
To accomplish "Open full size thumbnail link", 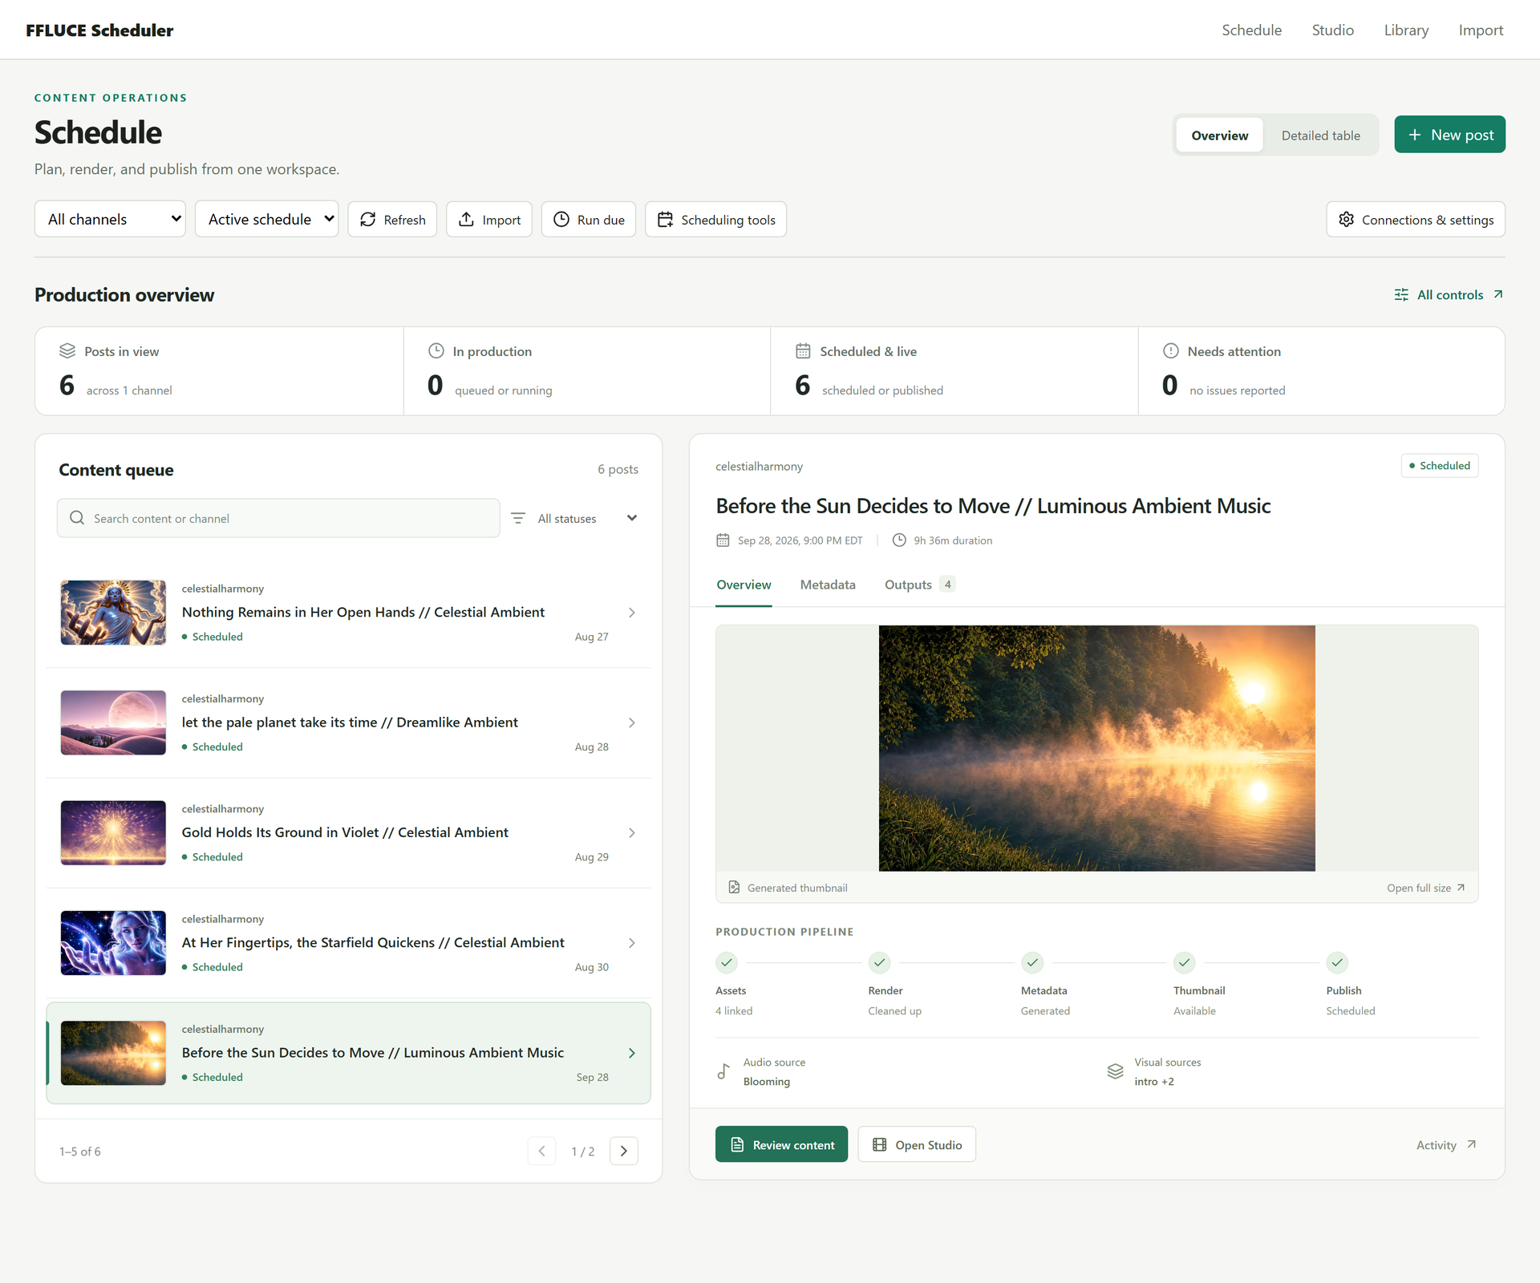I will pos(1426,888).
